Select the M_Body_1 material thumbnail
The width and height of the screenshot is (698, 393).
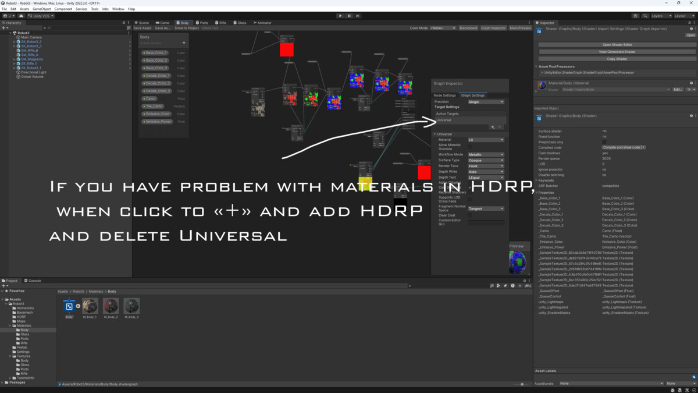pos(90,306)
